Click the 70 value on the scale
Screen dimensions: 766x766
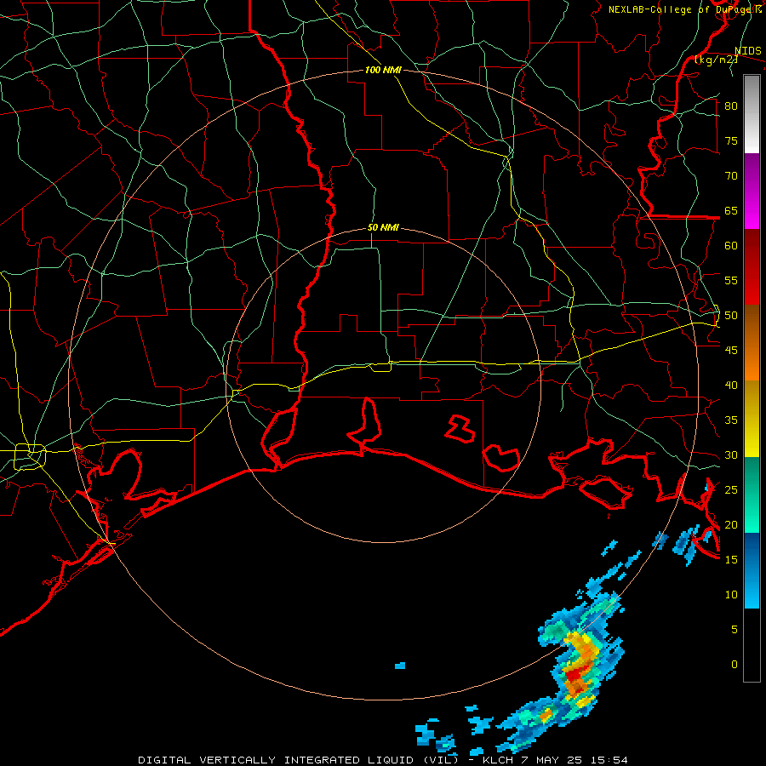click(x=731, y=176)
